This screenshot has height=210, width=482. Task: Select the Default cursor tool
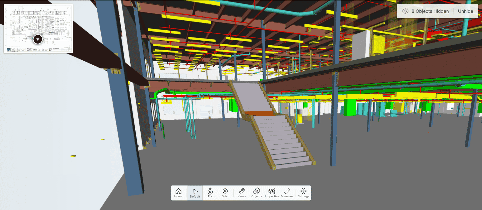point(195,193)
